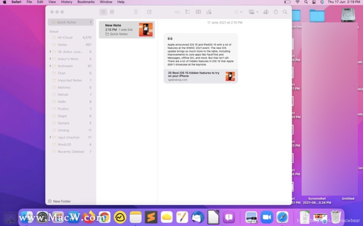This screenshot has height=226, width=363.
Task: Open the Window menu
Action: pos(106,2)
